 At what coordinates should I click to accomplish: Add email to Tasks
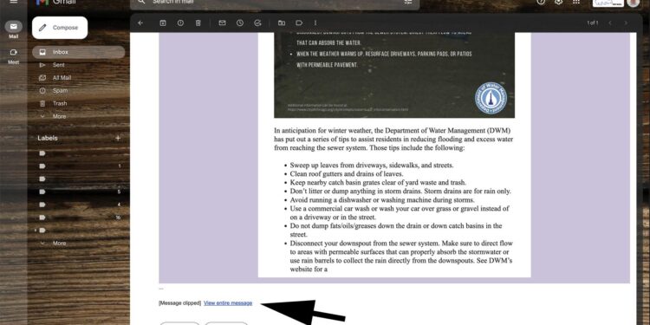click(257, 23)
